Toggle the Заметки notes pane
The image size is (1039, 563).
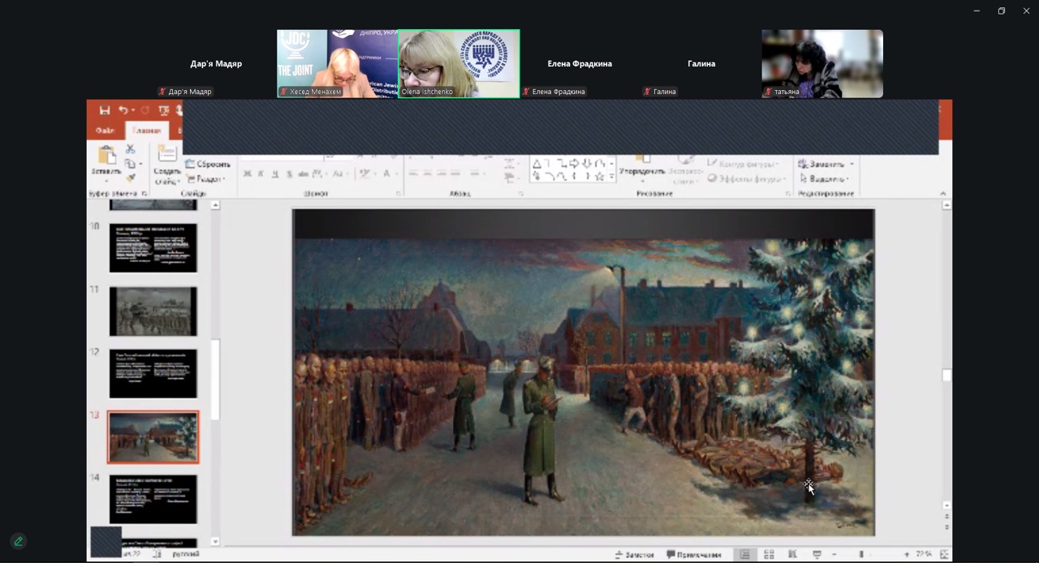coord(635,555)
